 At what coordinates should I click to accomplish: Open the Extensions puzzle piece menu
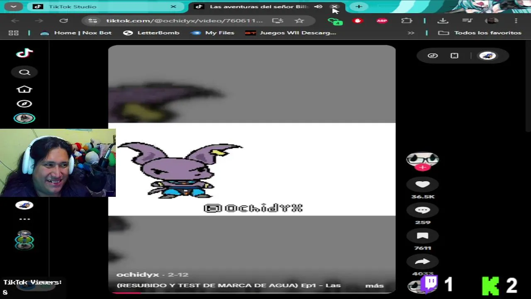[407, 21]
